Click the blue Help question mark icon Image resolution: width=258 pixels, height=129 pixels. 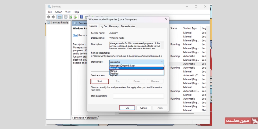click(x=82, y=17)
